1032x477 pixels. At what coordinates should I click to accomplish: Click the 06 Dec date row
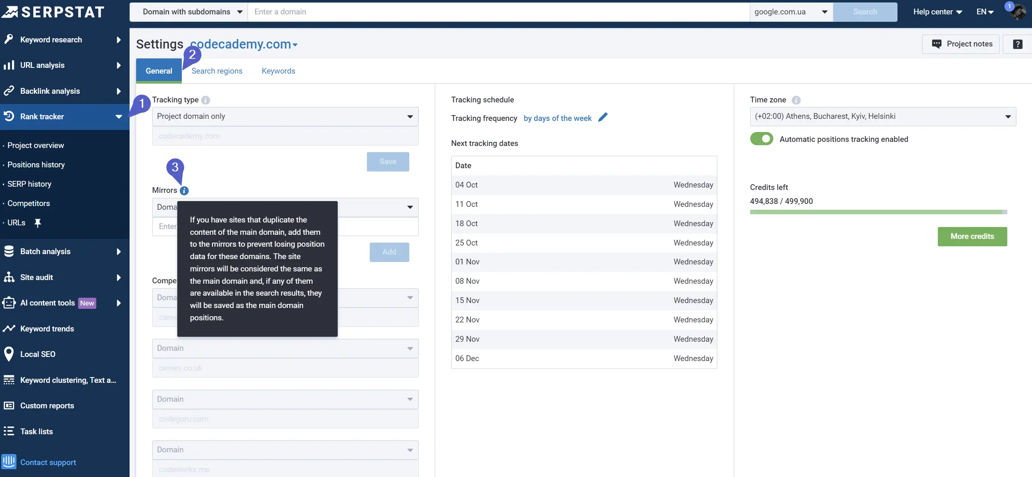584,359
